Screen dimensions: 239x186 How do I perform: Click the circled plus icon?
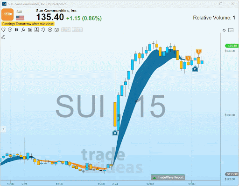(50, 29)
